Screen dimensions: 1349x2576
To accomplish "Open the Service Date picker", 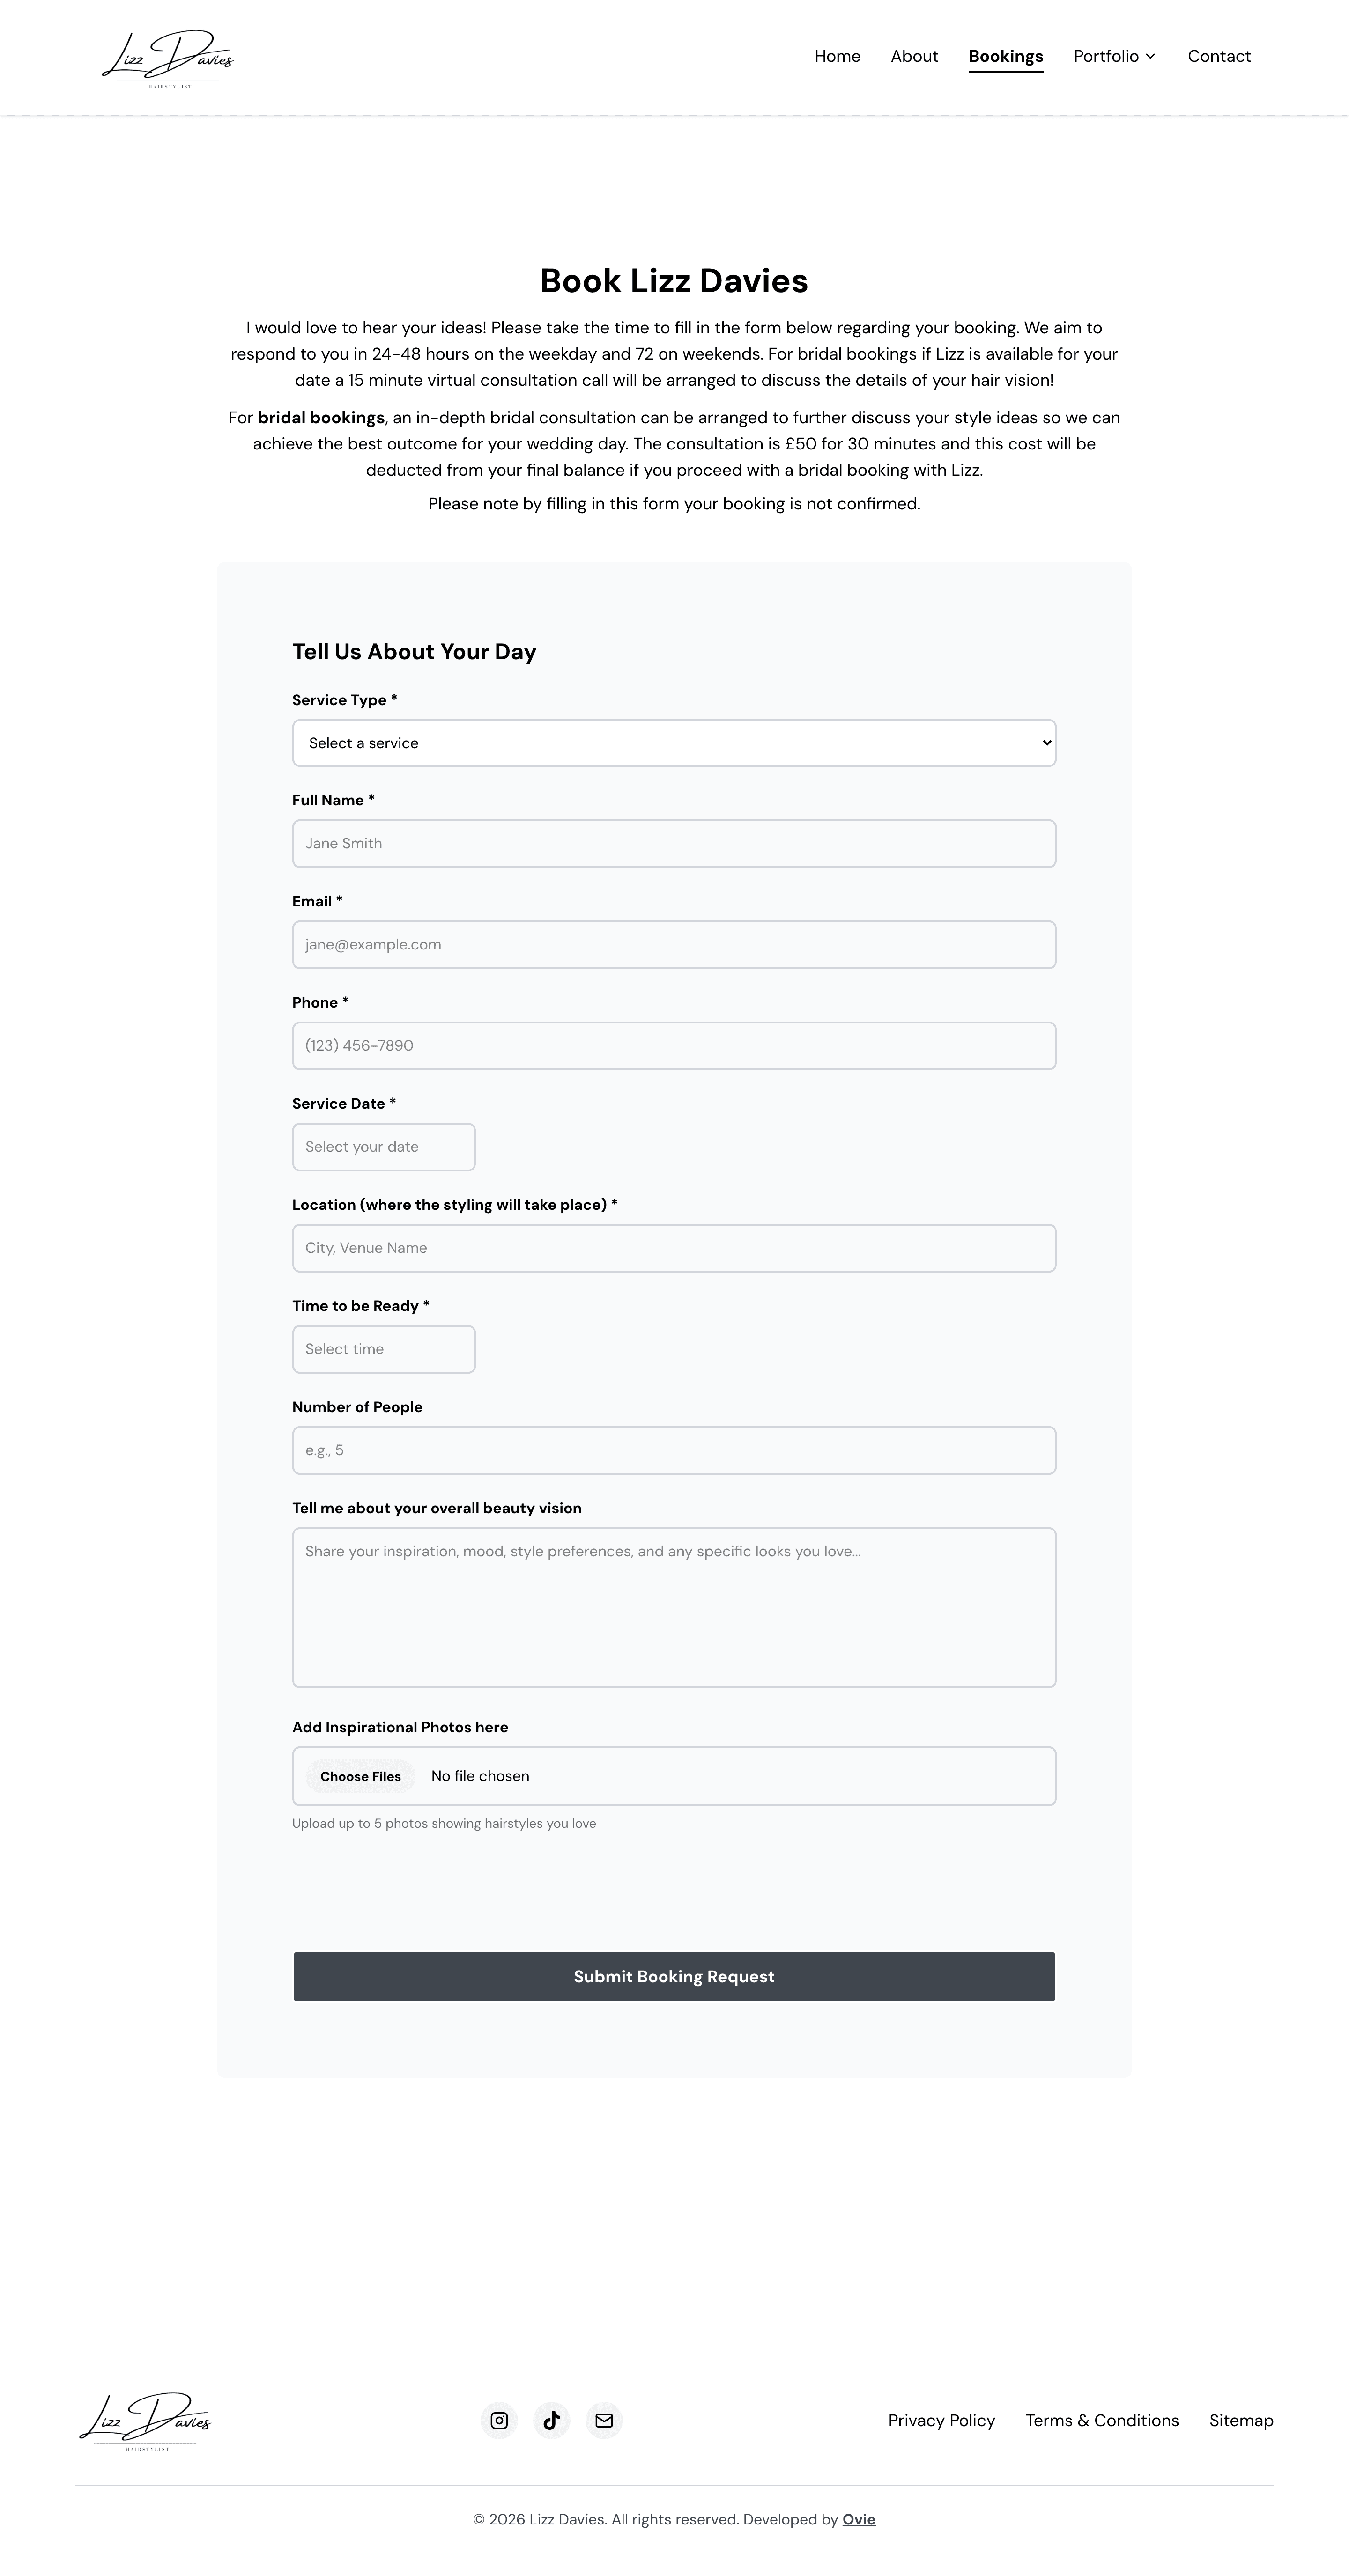I will 383,1147.
